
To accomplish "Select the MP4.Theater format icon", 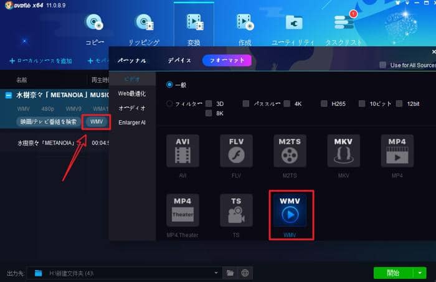I will (x=182, y=210).
